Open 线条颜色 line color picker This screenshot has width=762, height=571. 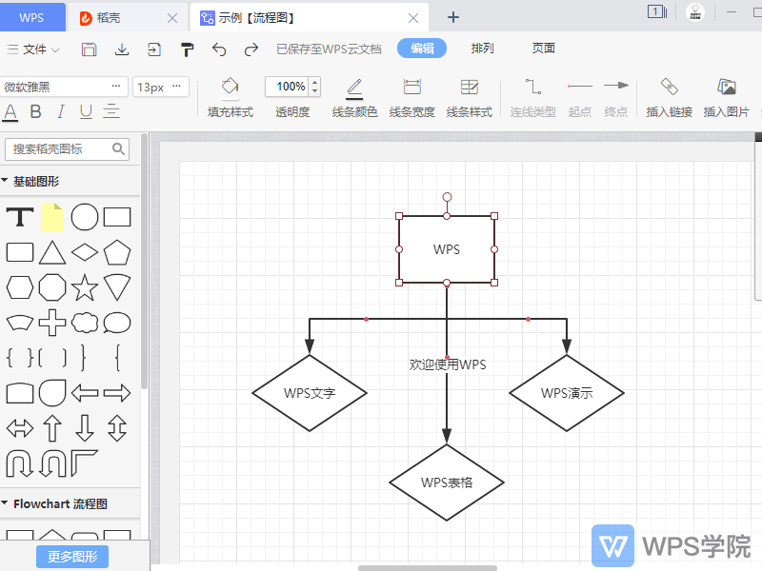pyautogui.click(x=354, y=98)
